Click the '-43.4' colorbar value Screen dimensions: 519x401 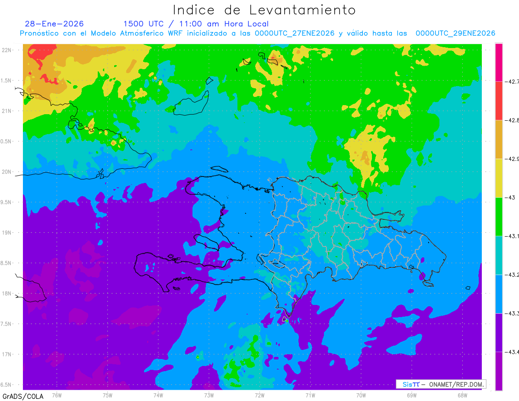513,352
